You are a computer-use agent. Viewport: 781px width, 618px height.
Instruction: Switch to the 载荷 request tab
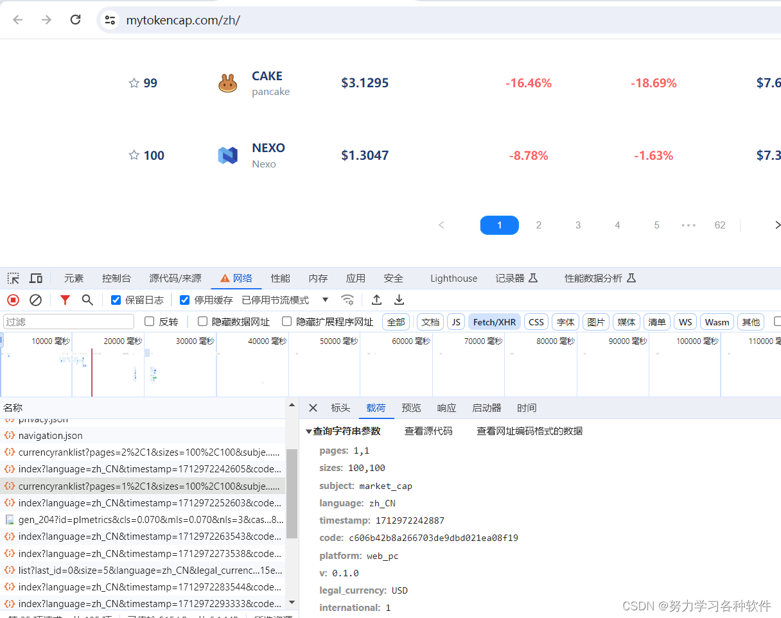point(376,408)
